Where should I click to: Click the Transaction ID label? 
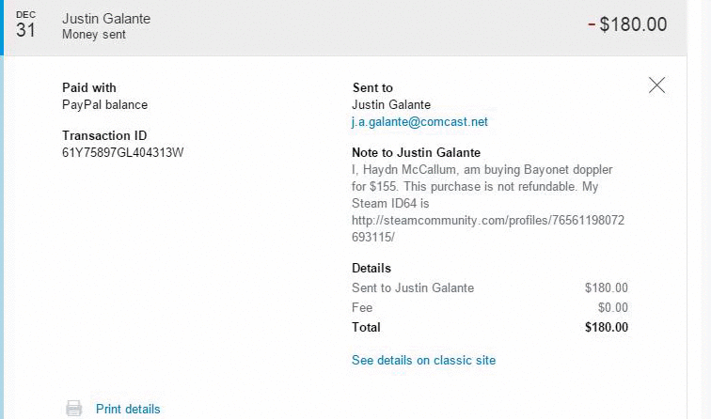point(104,135)
